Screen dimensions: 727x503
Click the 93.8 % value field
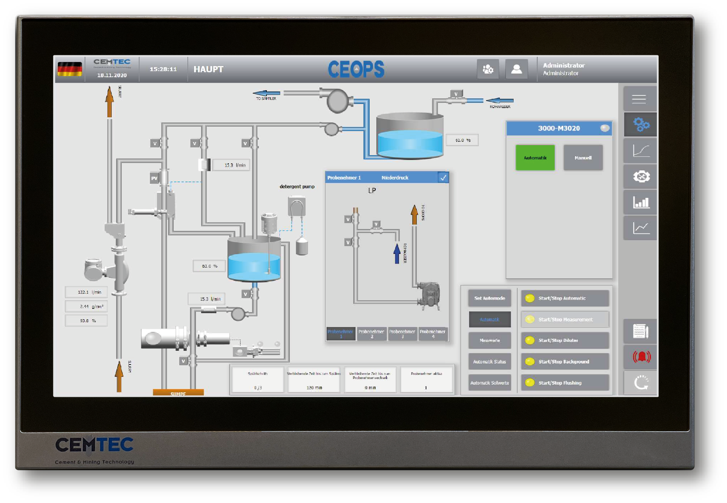click(86, 320)
